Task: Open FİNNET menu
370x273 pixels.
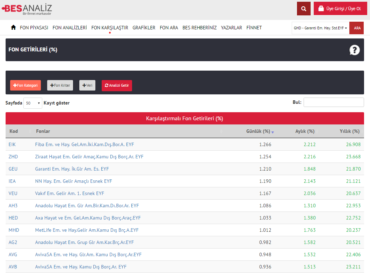Action: click(x=254, y=28)
